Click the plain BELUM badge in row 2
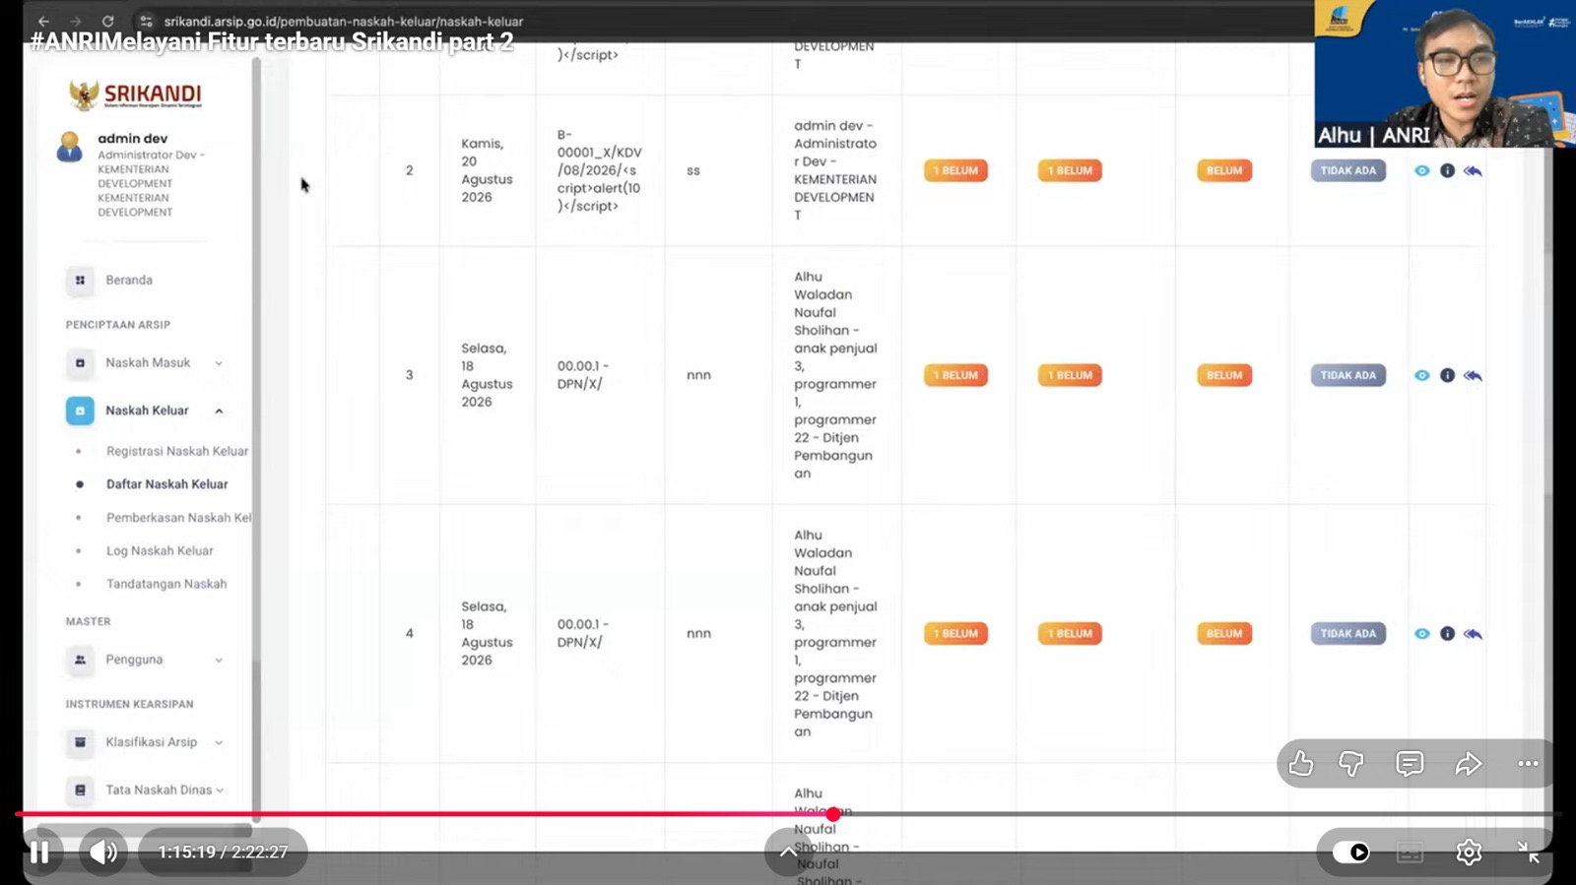 tap(1224, 170)
